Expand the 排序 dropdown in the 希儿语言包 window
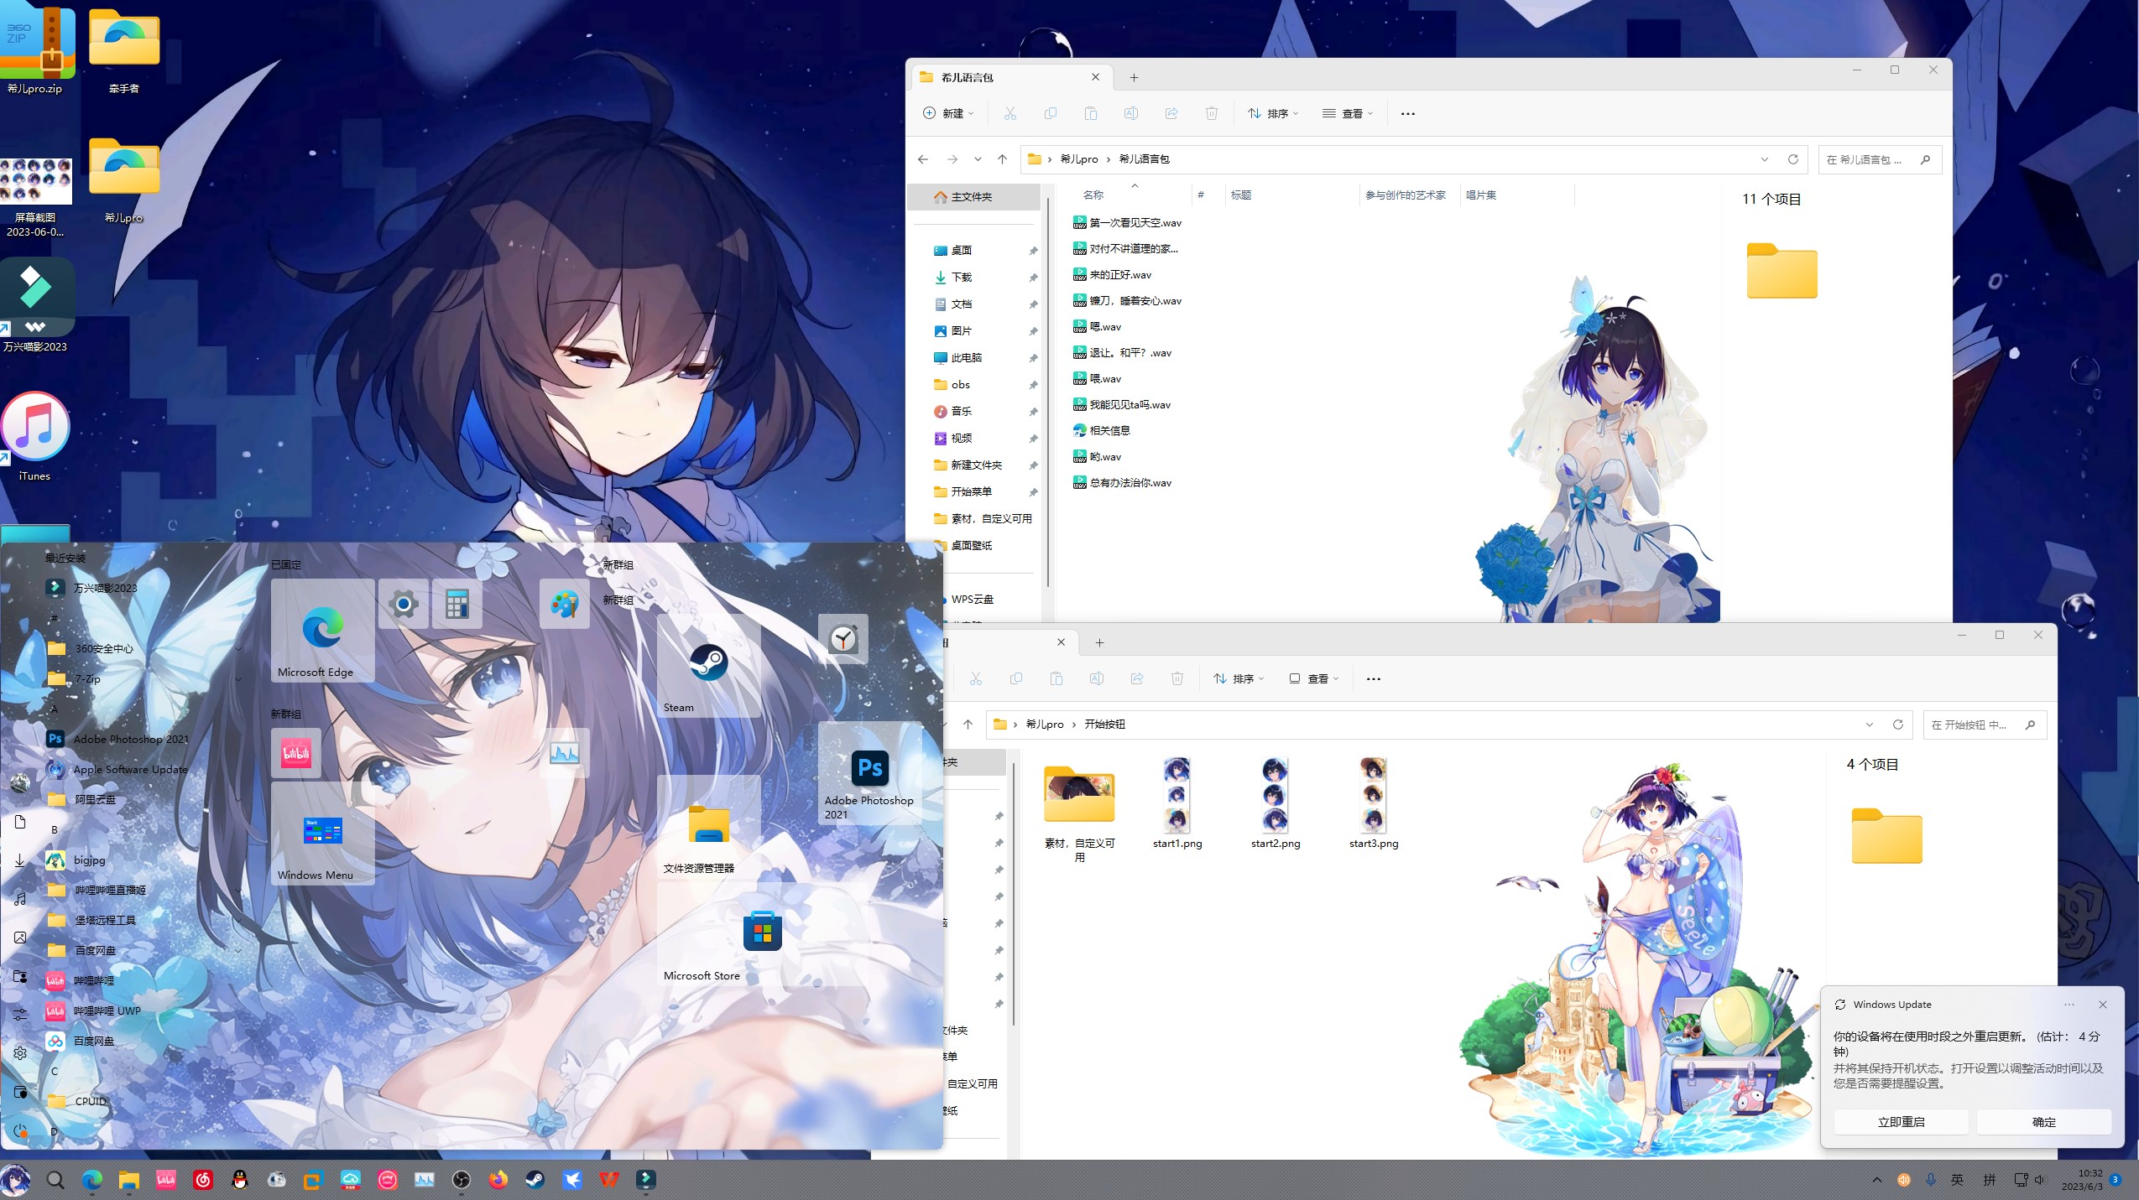Screen dimensions: 2139x1200 coord(1273,114)
